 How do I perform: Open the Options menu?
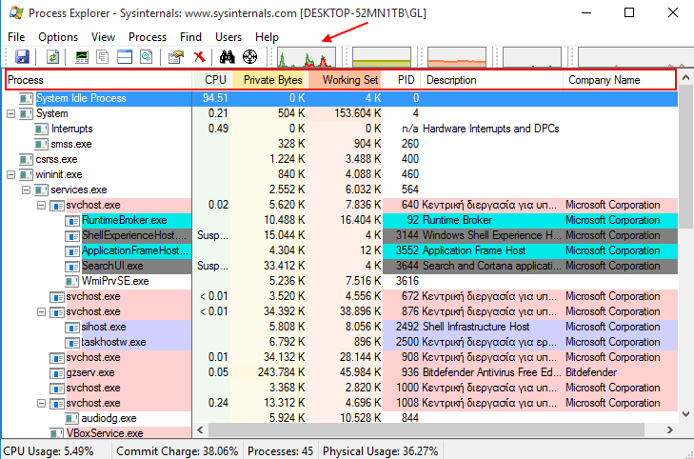click(58, 37)
